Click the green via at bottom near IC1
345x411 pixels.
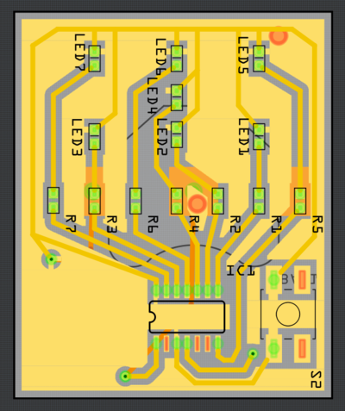click(x=125, y=376)
